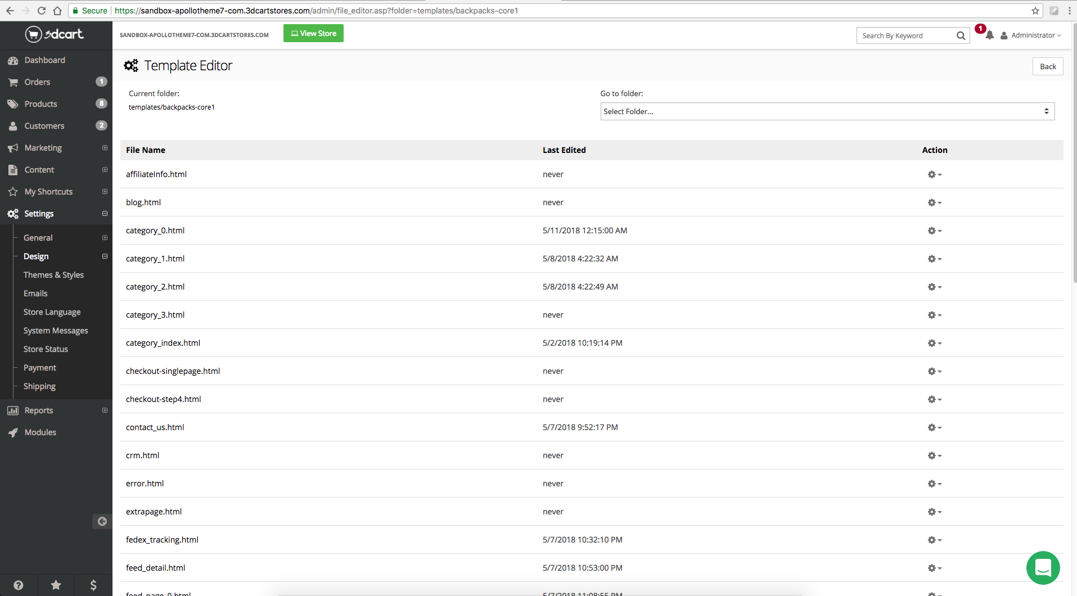The width and height of the screenshot is (1077, 596).
Task: Go to Themes & Styles
Action: pos(53,275)
